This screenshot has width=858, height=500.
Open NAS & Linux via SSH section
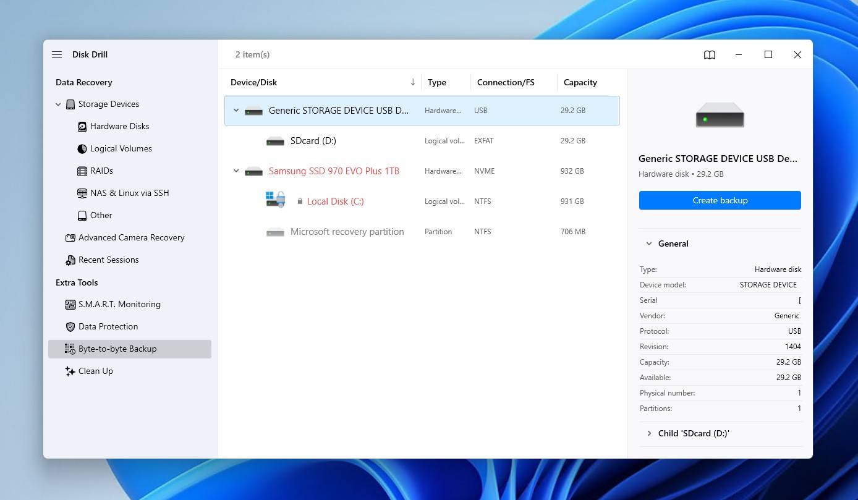coord(130,193)
